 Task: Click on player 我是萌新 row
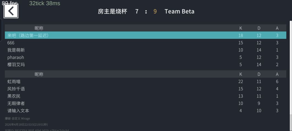[x=16, y=50]
